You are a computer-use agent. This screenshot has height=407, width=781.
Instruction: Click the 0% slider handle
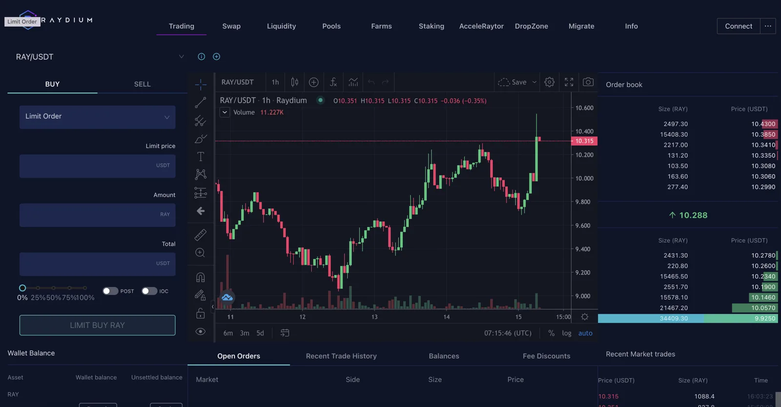[22, 288]
